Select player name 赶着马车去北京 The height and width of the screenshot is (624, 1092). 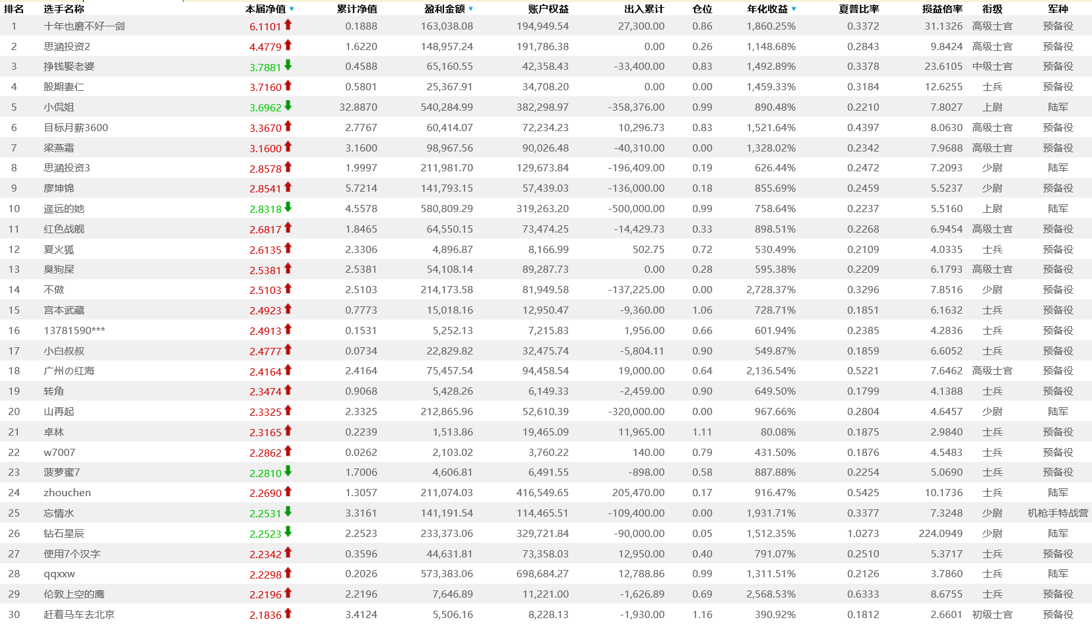79,615
